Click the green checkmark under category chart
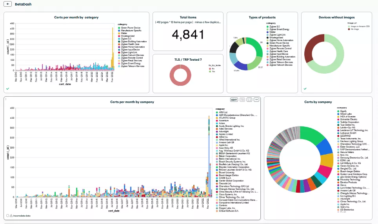This screenshot has width=378, height=224. tap(8, 89)
